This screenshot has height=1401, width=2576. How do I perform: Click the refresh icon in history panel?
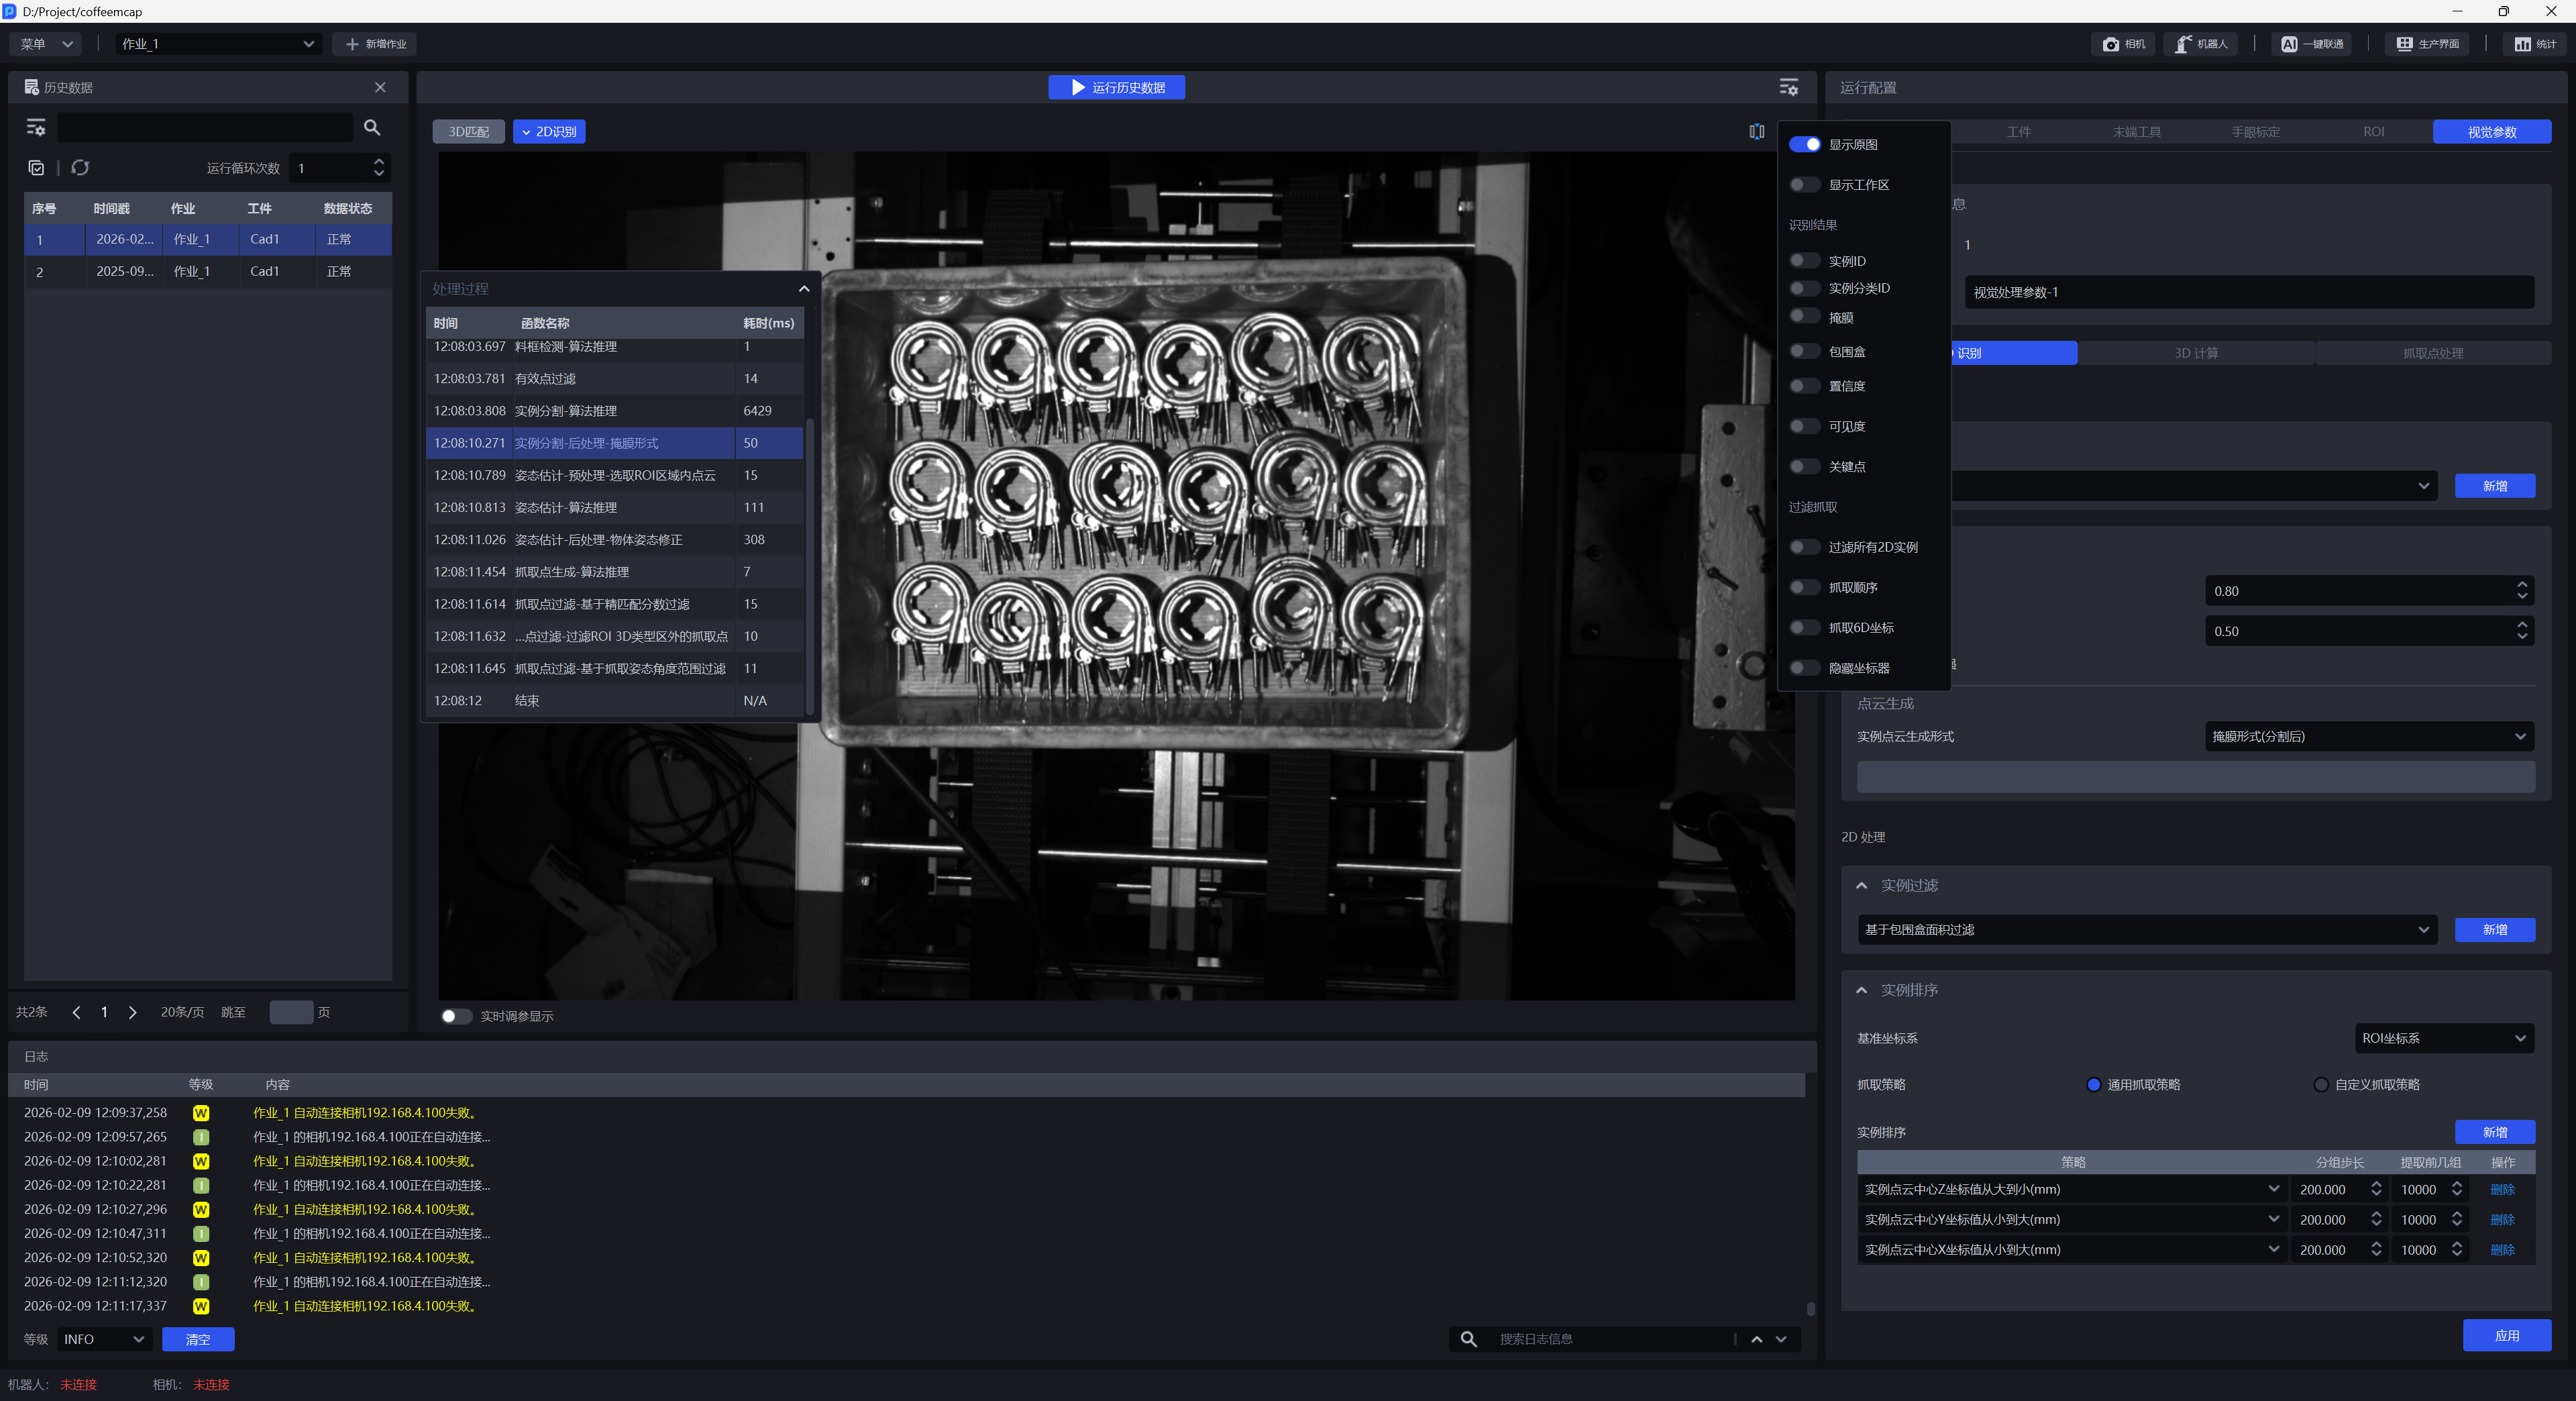tap(81, 168)
